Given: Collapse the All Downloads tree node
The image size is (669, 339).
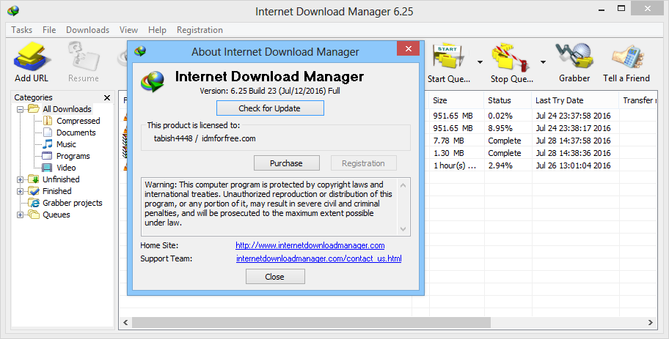Looking at the screenshot, I should pyautogui.click(x=20, y=109).
